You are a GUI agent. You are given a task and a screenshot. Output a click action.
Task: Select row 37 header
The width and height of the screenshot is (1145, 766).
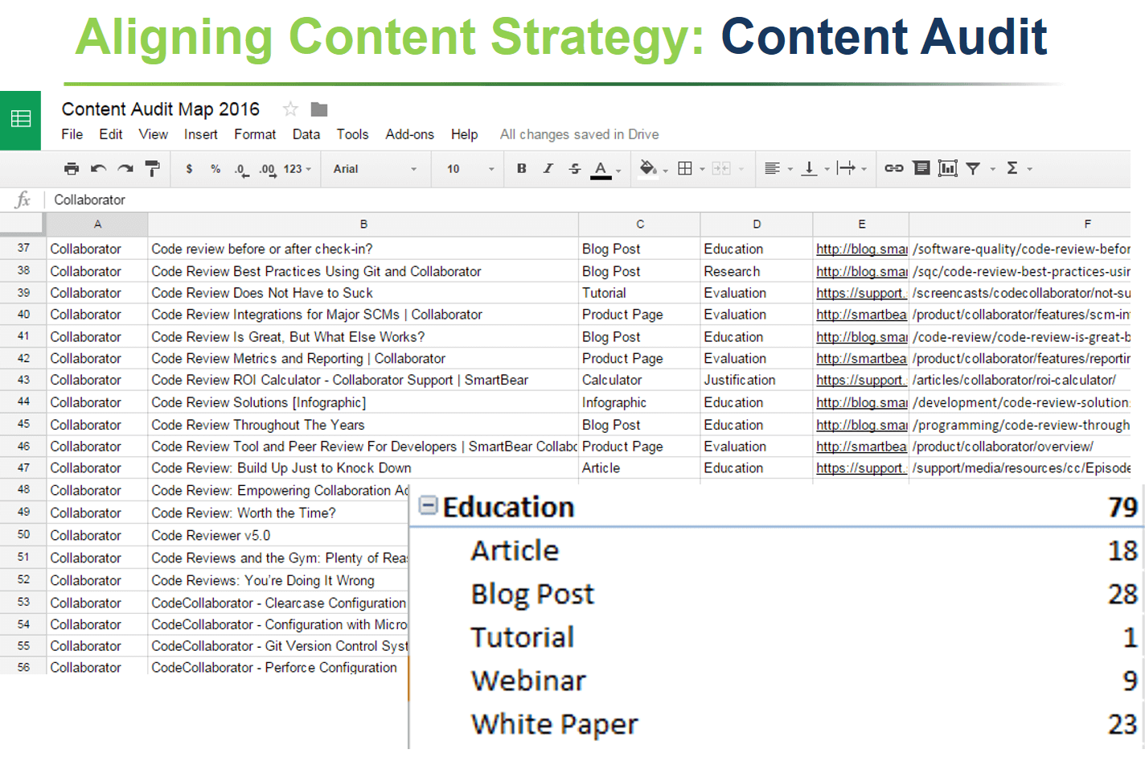click(23, 248)
